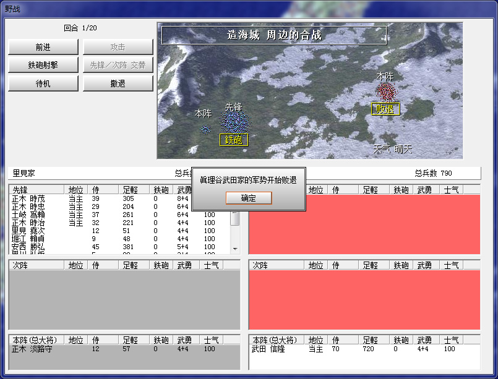Click the 铁砲射擊 button
This screenshot has width=498, height=379.
43,65
